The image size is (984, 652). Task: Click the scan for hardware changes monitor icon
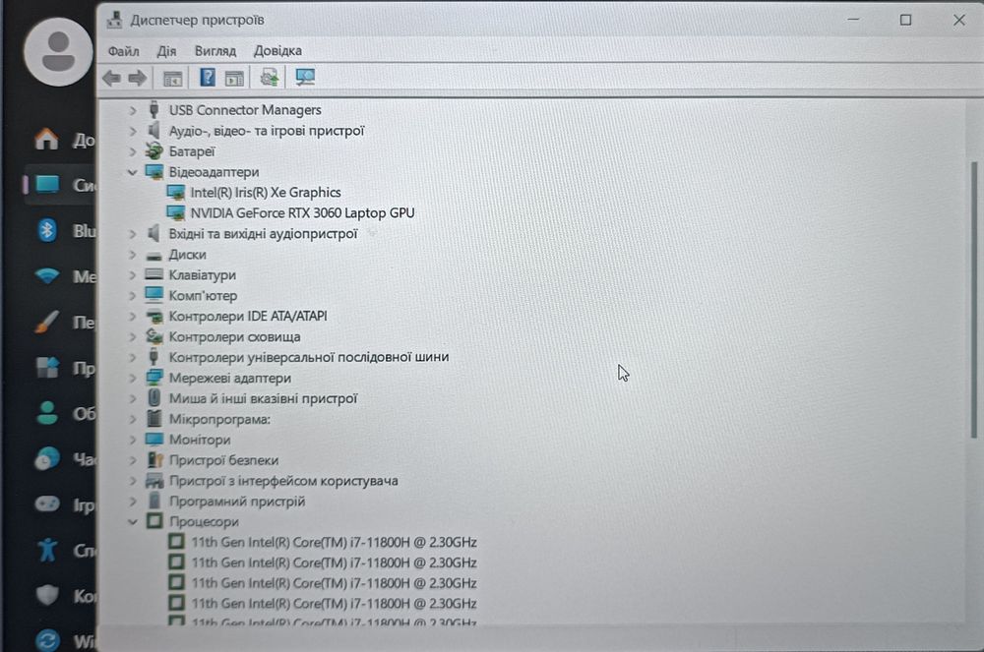305,78
